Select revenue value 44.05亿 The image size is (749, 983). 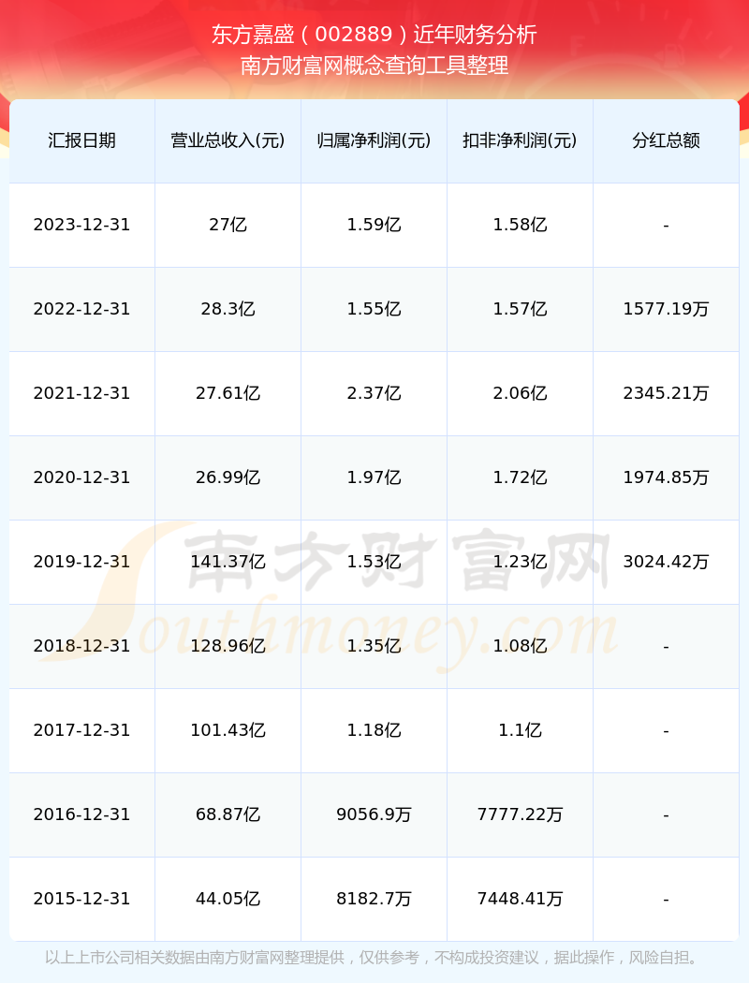pos(228,899)
